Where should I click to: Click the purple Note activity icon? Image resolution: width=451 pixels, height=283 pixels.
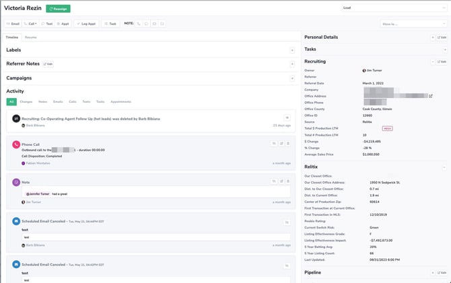(16, 181)
